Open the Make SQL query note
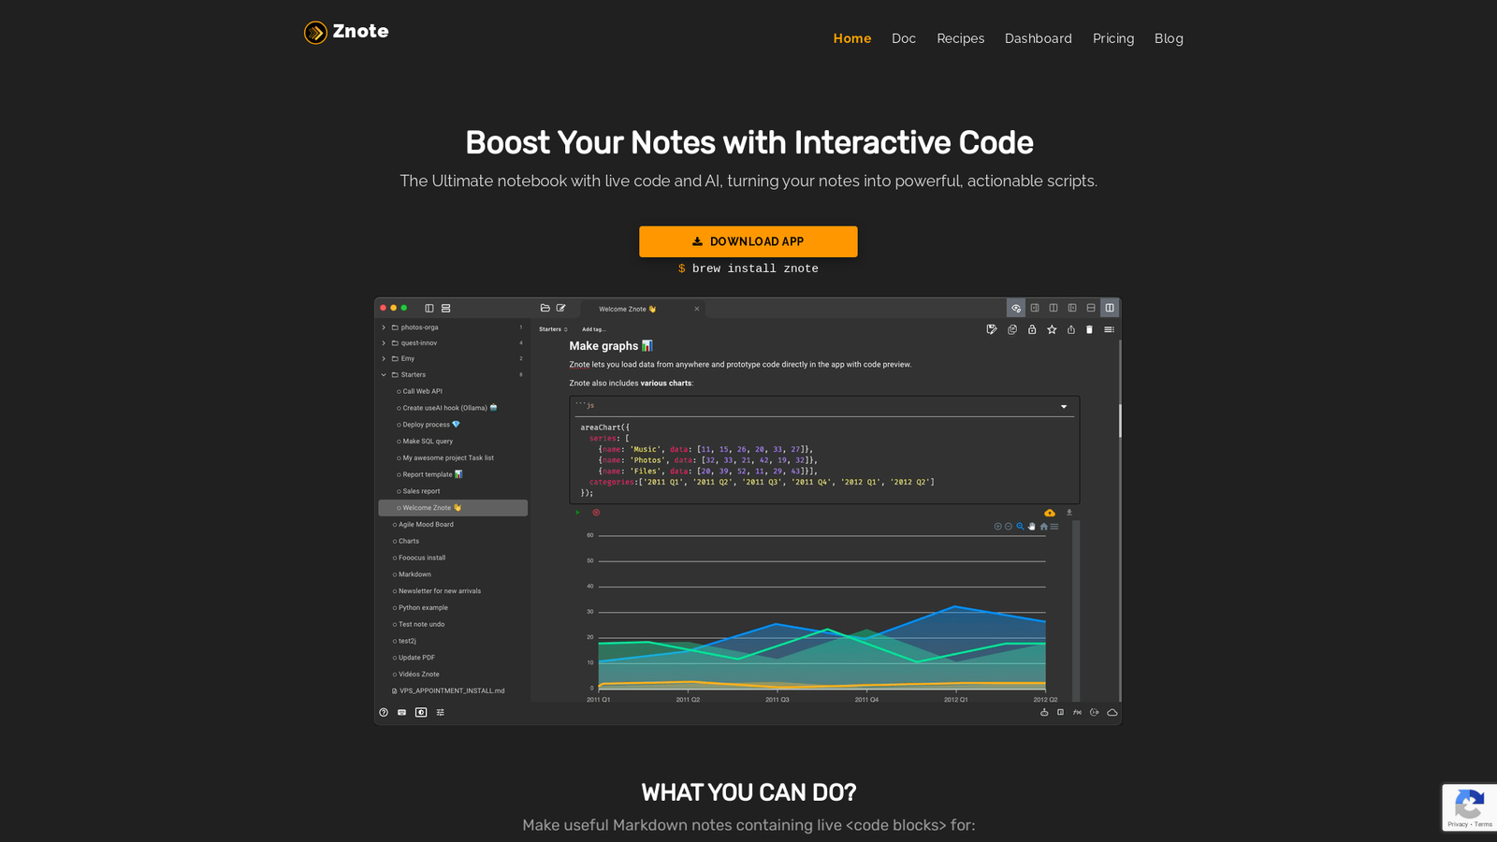Image resolution: width=1497 pixels, height=842 pixels. [x=428, y=442]
